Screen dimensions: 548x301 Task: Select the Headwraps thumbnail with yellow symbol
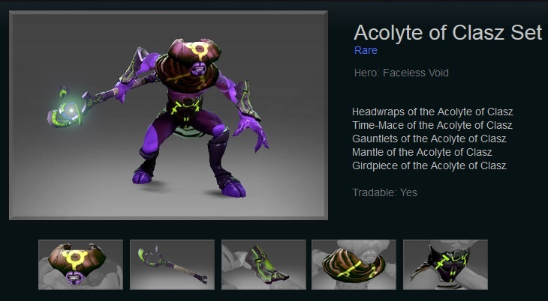click(80, 264)
